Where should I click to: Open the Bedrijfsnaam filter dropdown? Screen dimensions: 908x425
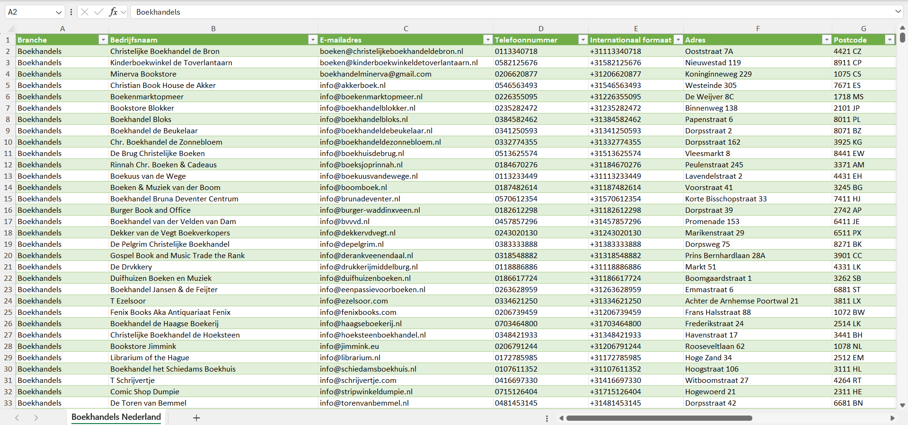point(312,40)
